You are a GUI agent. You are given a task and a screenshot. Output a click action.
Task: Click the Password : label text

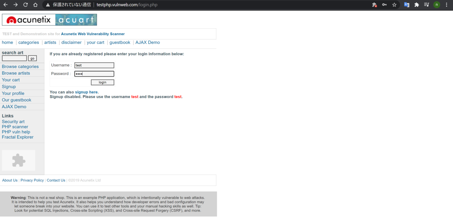tap(61, 74)
